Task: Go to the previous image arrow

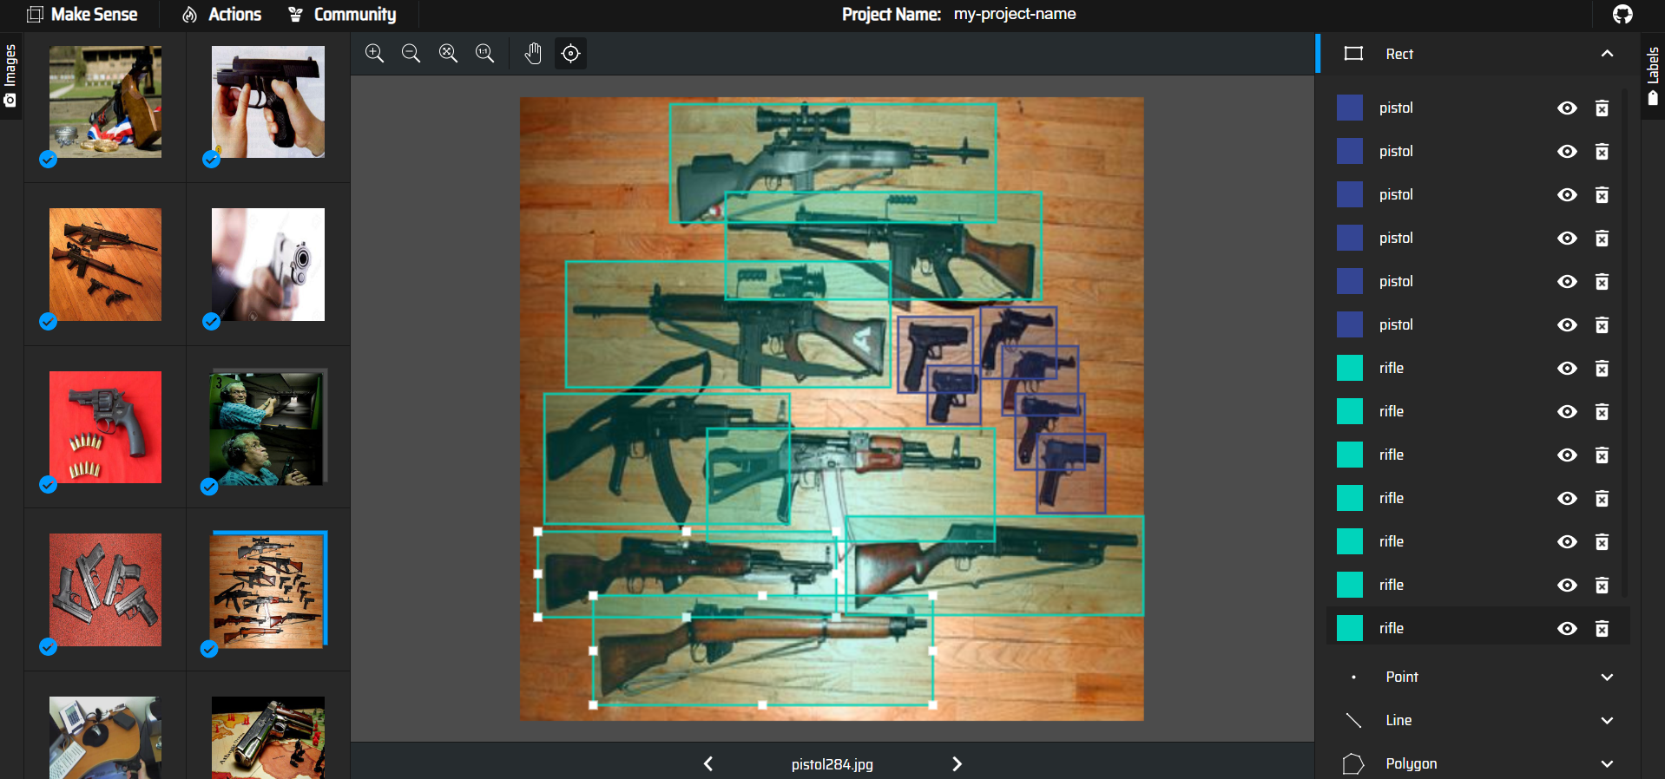Action: [x=708, y=764]
